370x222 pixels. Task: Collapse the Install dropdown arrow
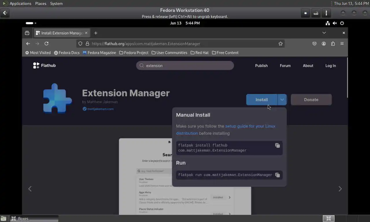click(x=282, y=100)
